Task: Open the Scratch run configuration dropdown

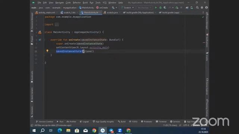Action: tap(127, 7)
